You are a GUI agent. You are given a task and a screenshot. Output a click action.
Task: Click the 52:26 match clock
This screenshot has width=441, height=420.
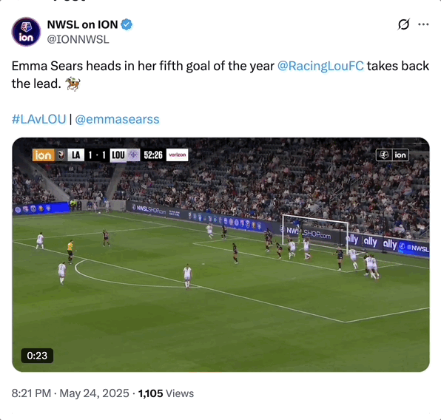(x=153, y=155)
